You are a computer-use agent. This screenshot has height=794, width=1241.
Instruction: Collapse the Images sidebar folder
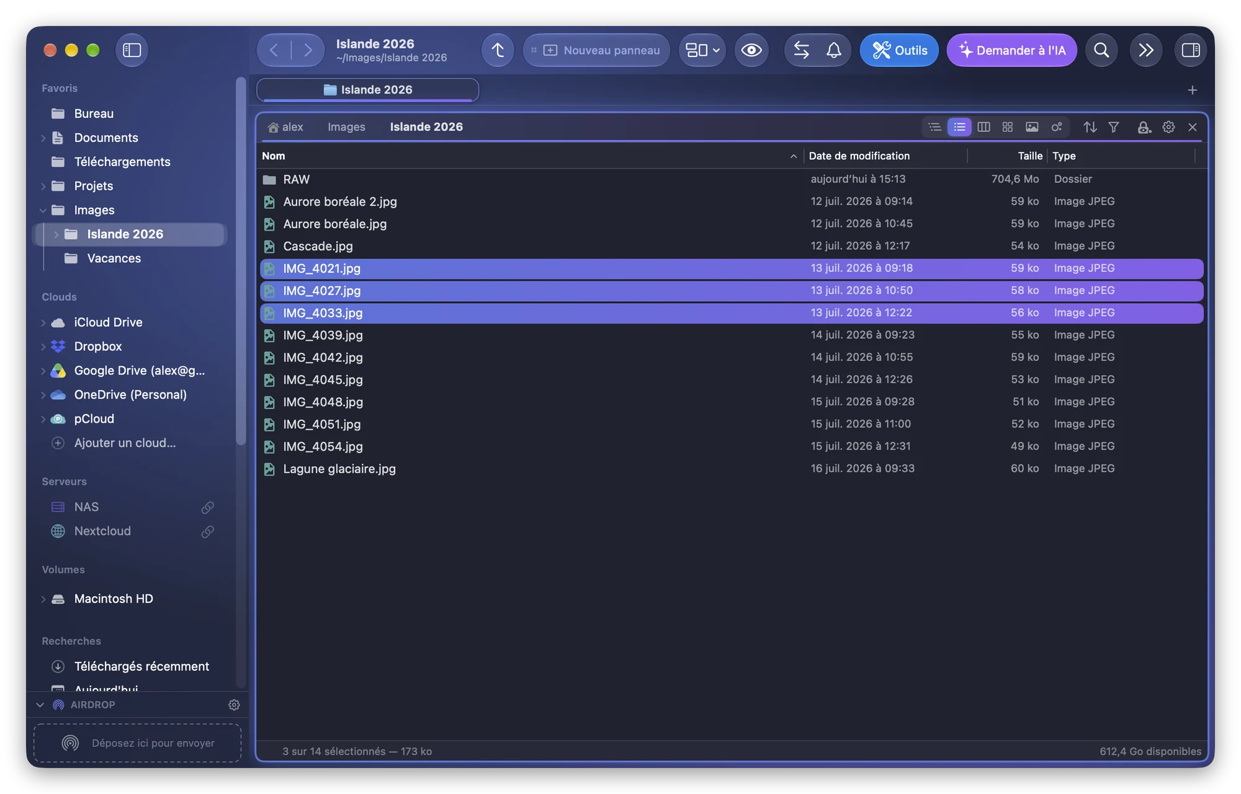[x=43, y=210]
